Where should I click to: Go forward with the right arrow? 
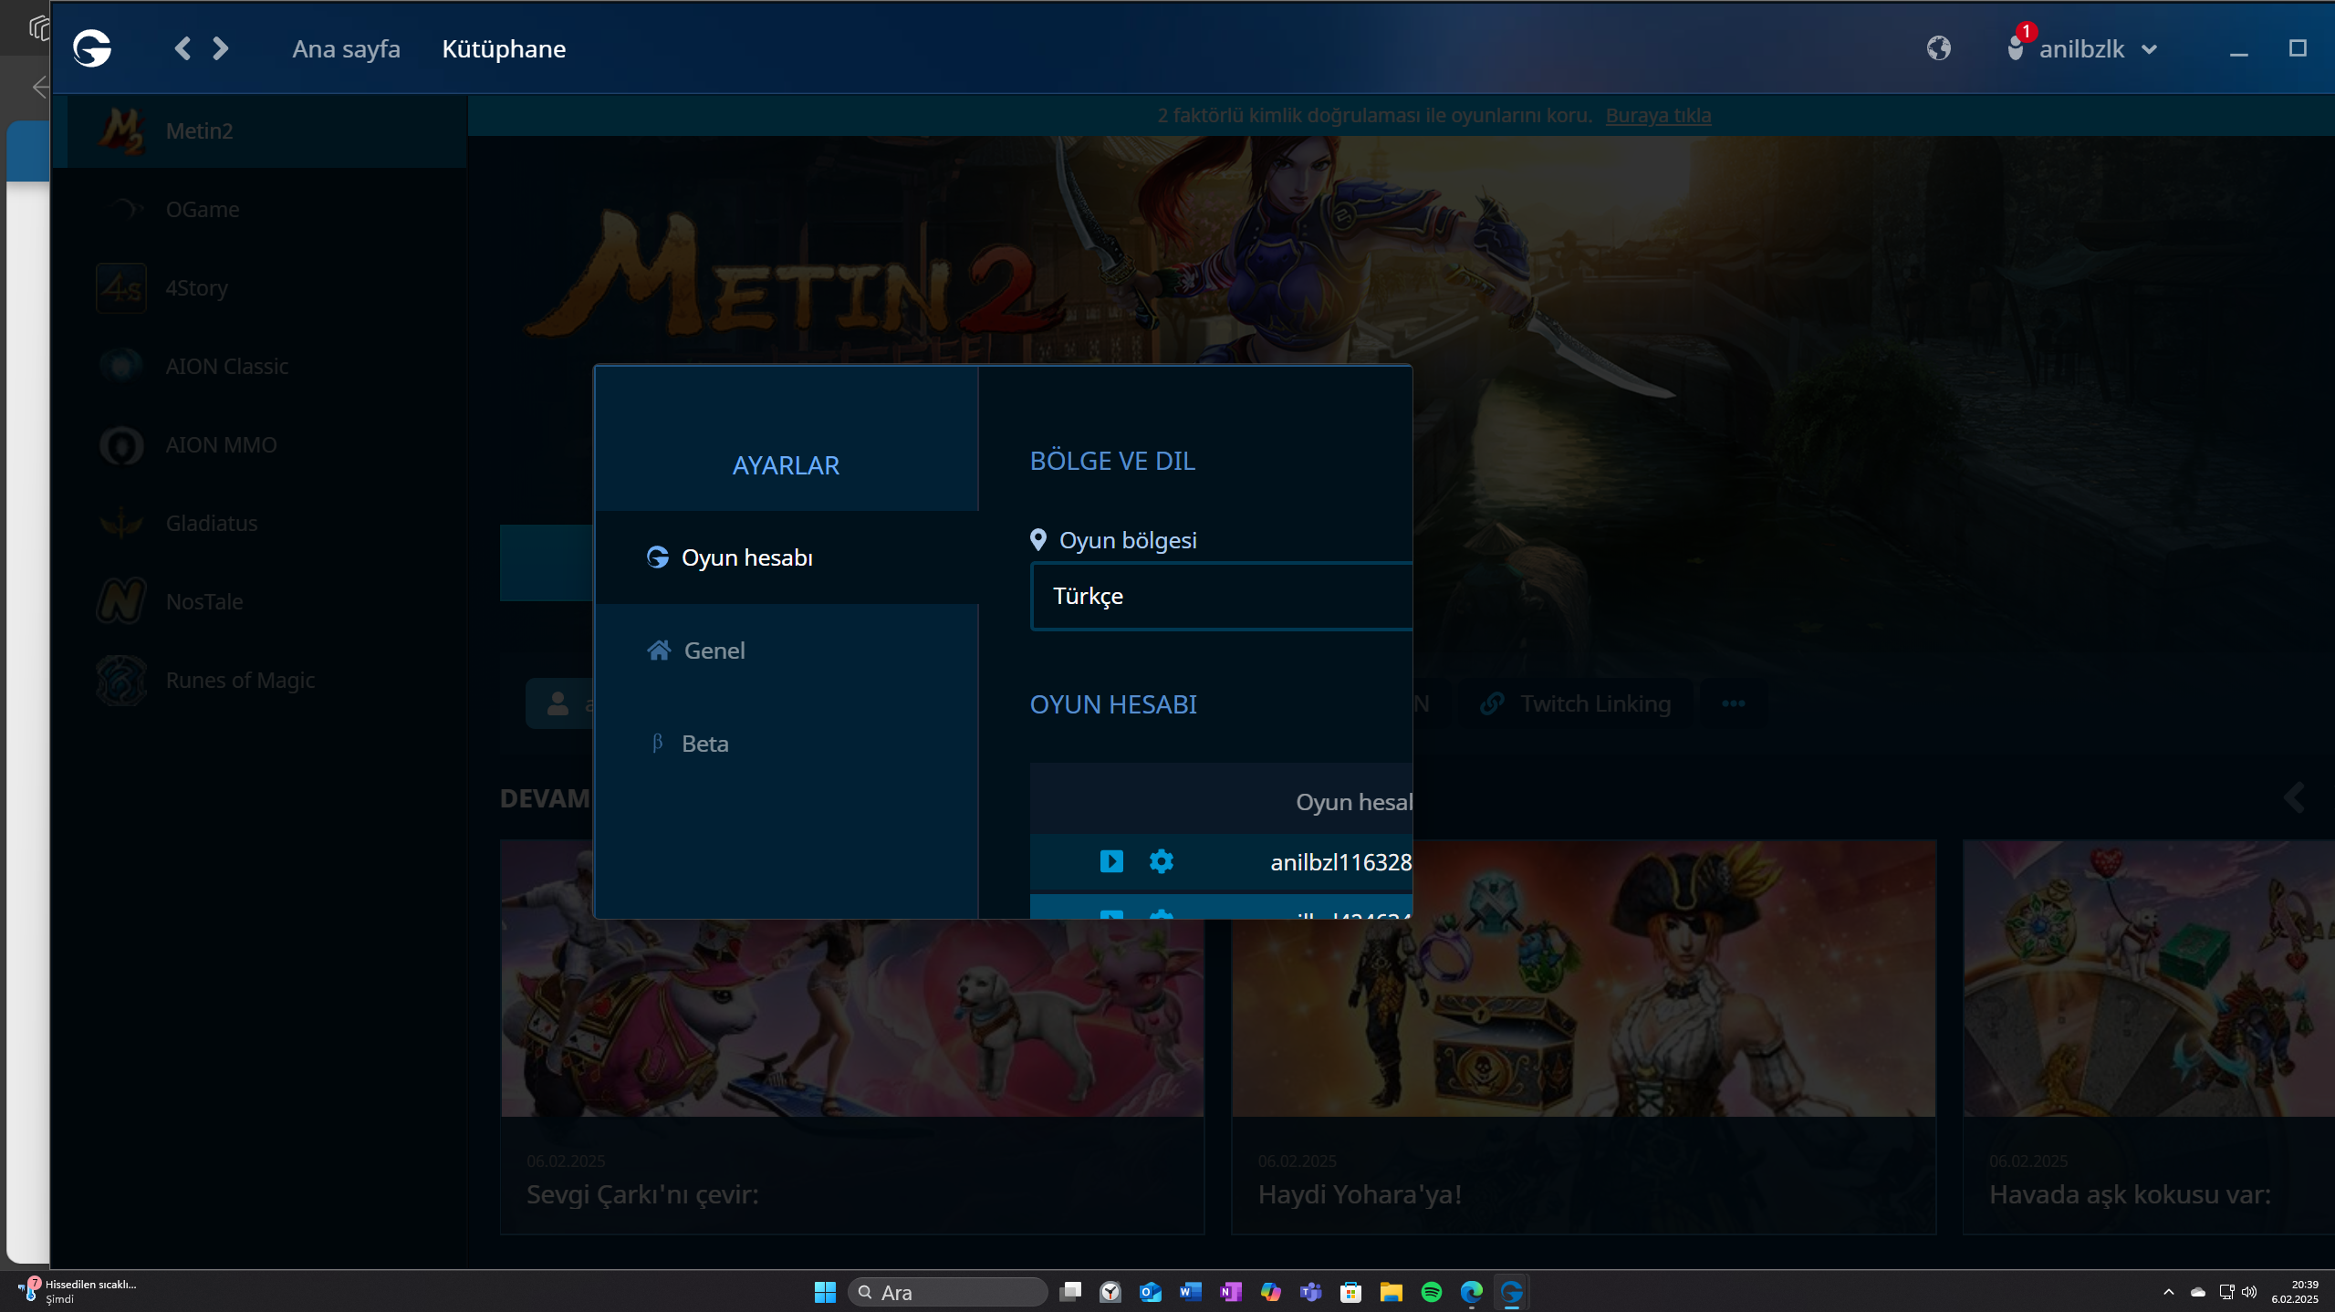tap(220, 48)
